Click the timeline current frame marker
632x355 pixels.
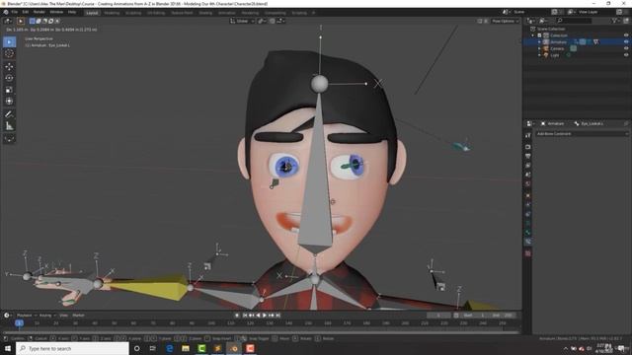(x=19, y=322)
